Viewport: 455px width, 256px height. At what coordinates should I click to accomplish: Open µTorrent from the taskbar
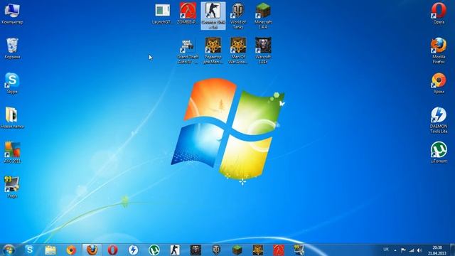pyautogui.click(x=154, y=250)
